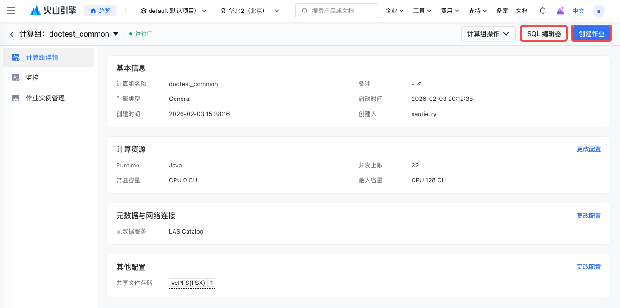Open the 文档 link

point(522,11)
